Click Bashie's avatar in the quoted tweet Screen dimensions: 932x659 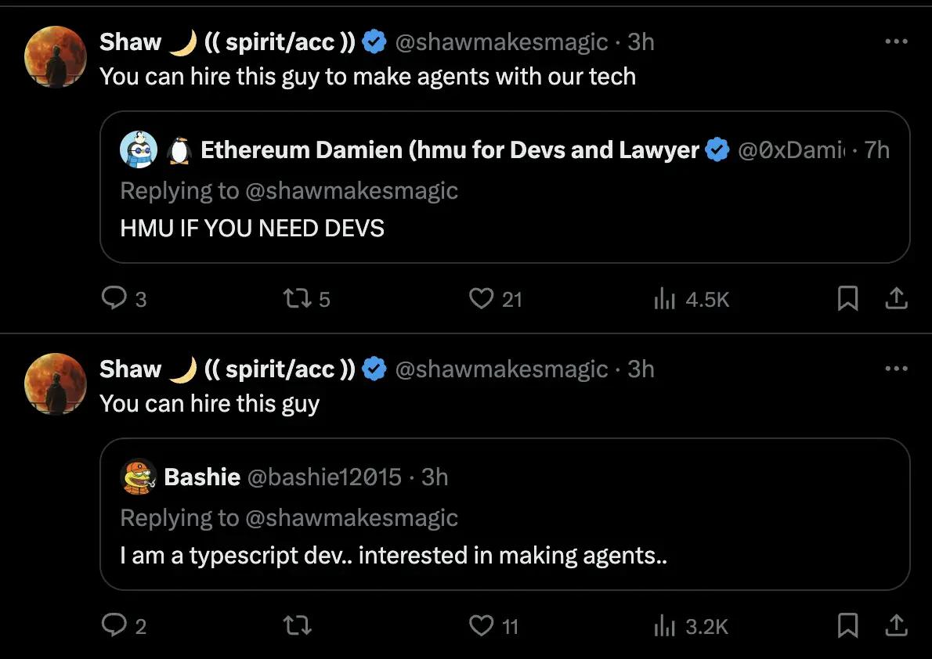[139, 477]
